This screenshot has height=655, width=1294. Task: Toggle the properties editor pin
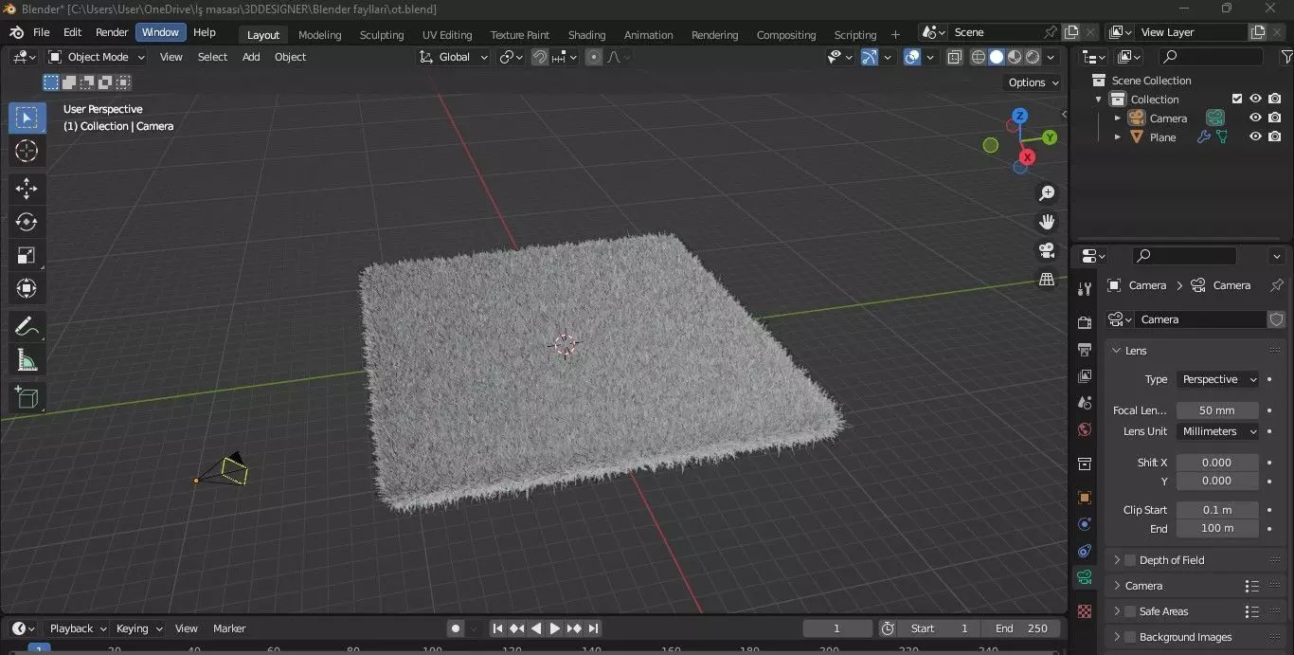(x=1277, y=285)
